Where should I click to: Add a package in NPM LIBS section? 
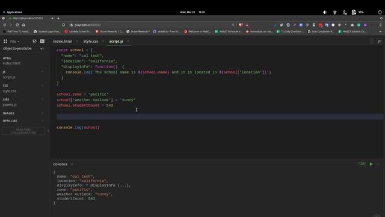pyautogui.click(x=43, y=121)
